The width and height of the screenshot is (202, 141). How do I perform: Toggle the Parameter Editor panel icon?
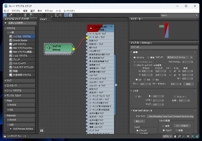[x=70, y=15]
